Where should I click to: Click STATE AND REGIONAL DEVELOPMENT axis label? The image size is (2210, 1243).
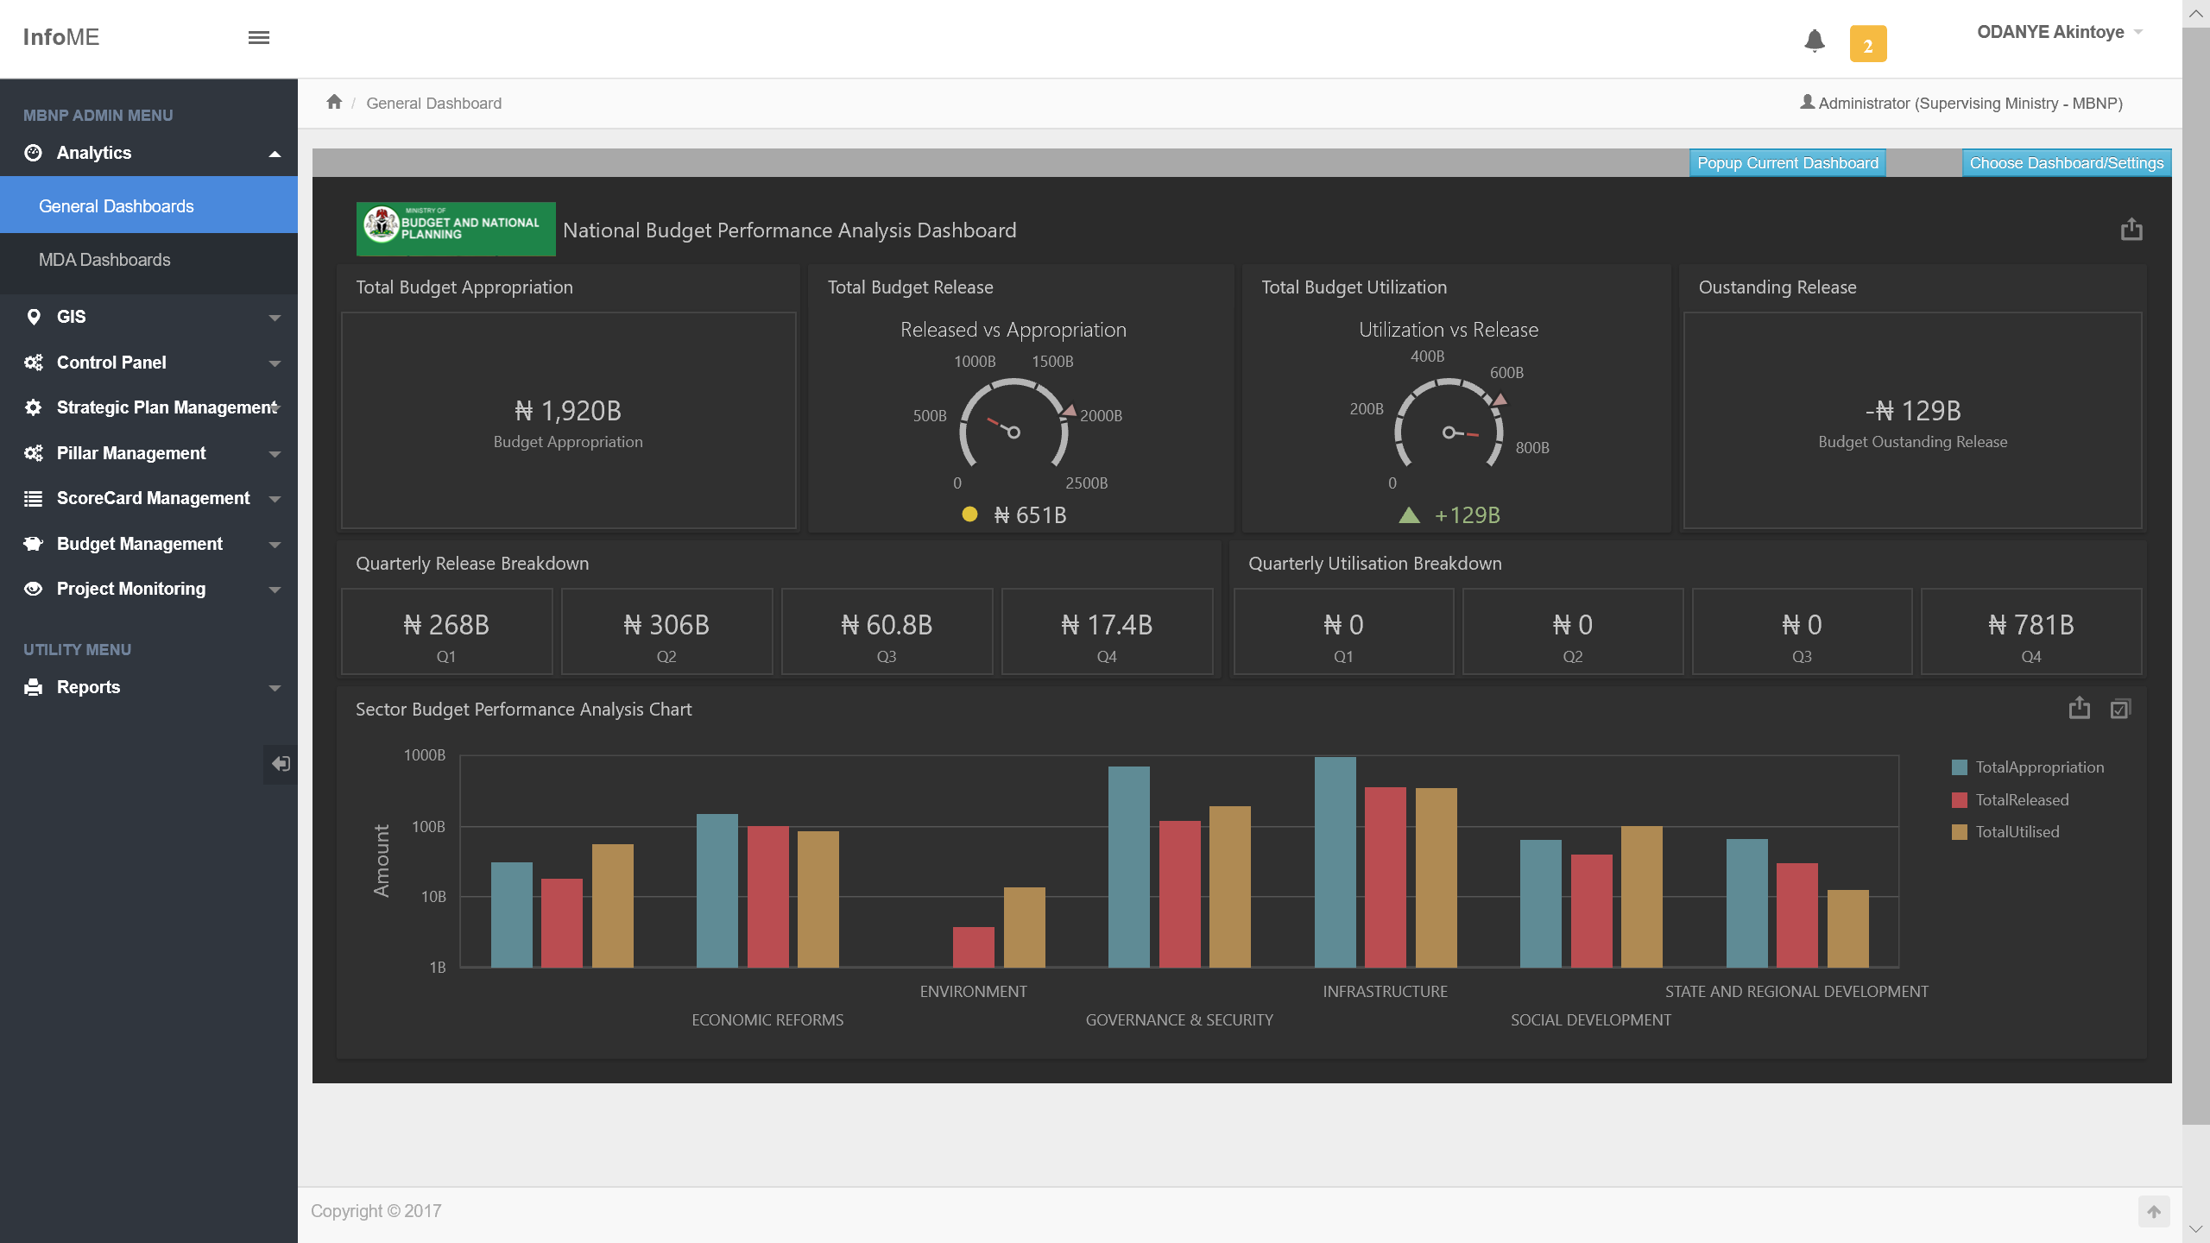coord(1796,992)
